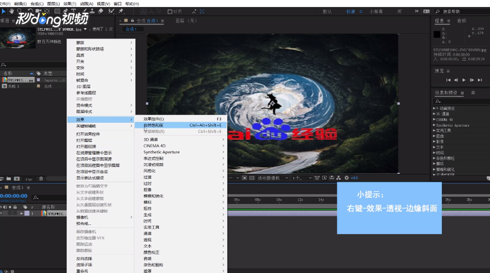Click the new composition icon in Project panel

[x=17, y=179]
